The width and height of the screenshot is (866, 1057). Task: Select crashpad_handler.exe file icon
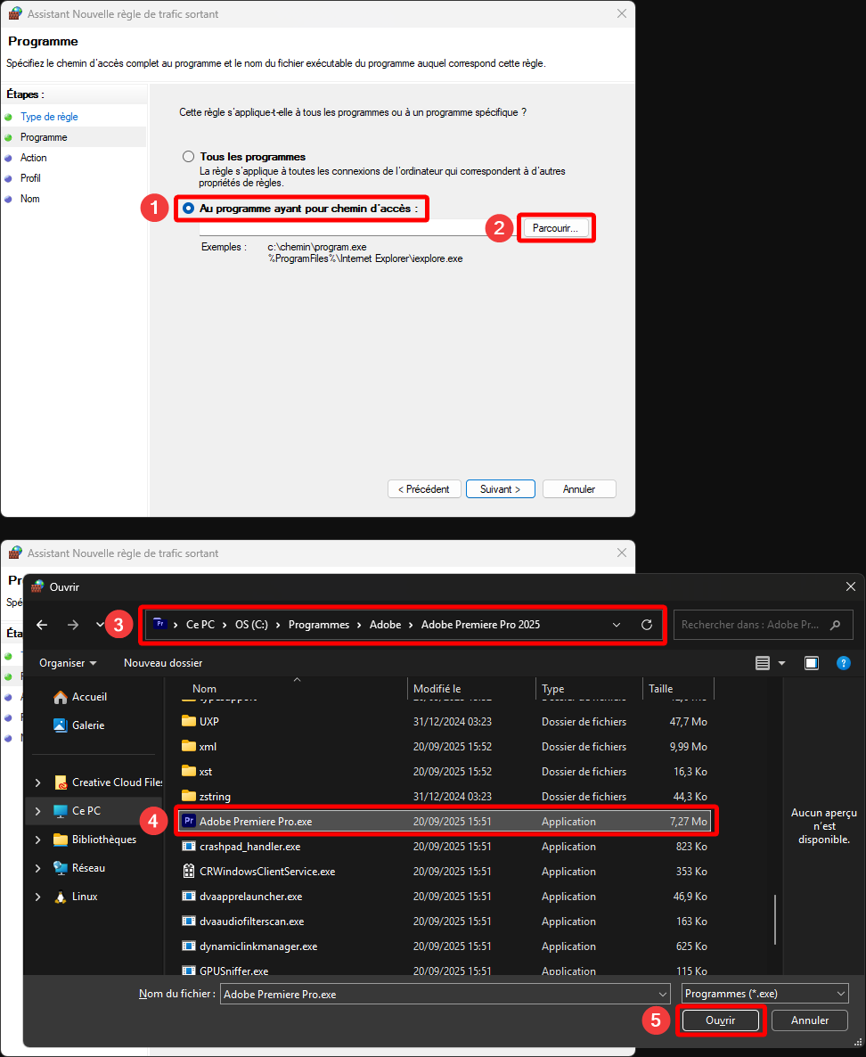189,846
